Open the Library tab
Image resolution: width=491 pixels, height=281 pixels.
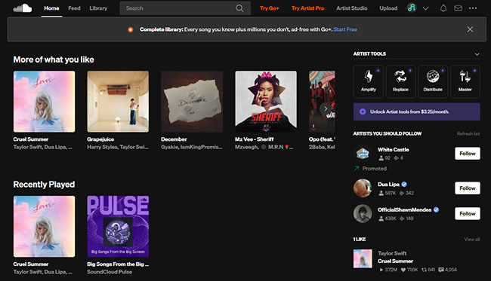[x=98, y=8]
